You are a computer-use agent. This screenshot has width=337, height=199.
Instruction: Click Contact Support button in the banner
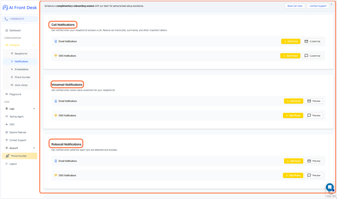[x=318, y=6]
